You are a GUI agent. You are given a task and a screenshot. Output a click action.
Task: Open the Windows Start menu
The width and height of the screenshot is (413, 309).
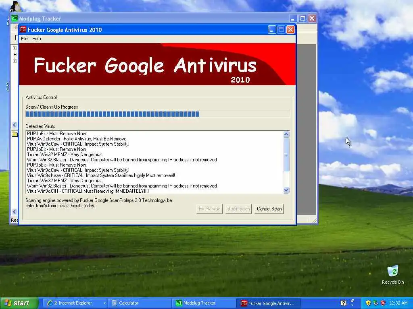(x=19, y=303)
